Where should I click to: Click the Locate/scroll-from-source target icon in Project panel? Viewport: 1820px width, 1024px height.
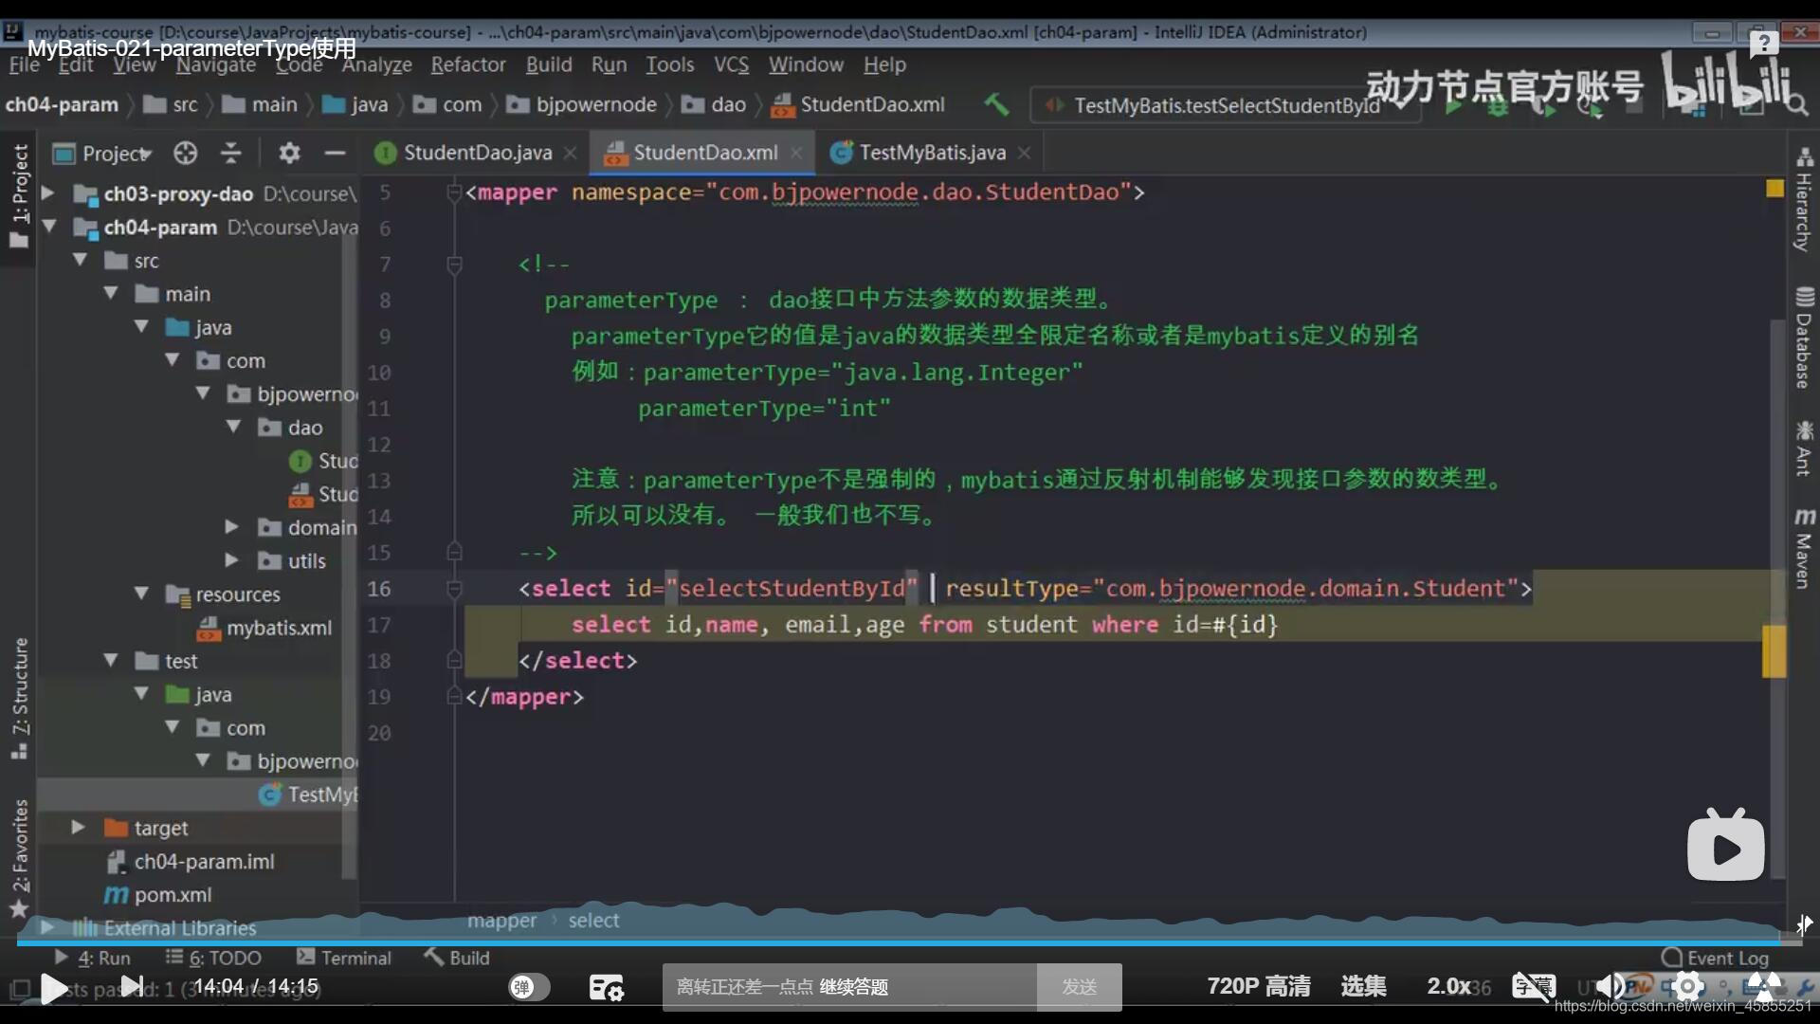pos(186,153)
